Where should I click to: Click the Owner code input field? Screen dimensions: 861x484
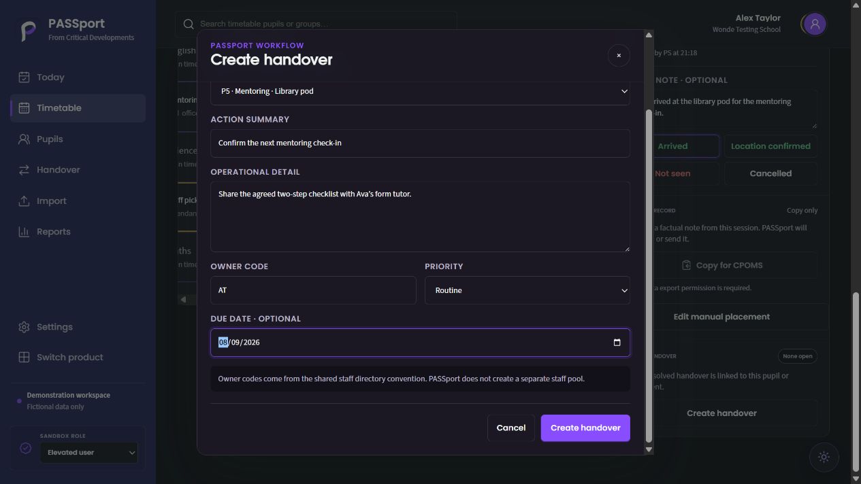pyautogui.click(x=313, y=290)
